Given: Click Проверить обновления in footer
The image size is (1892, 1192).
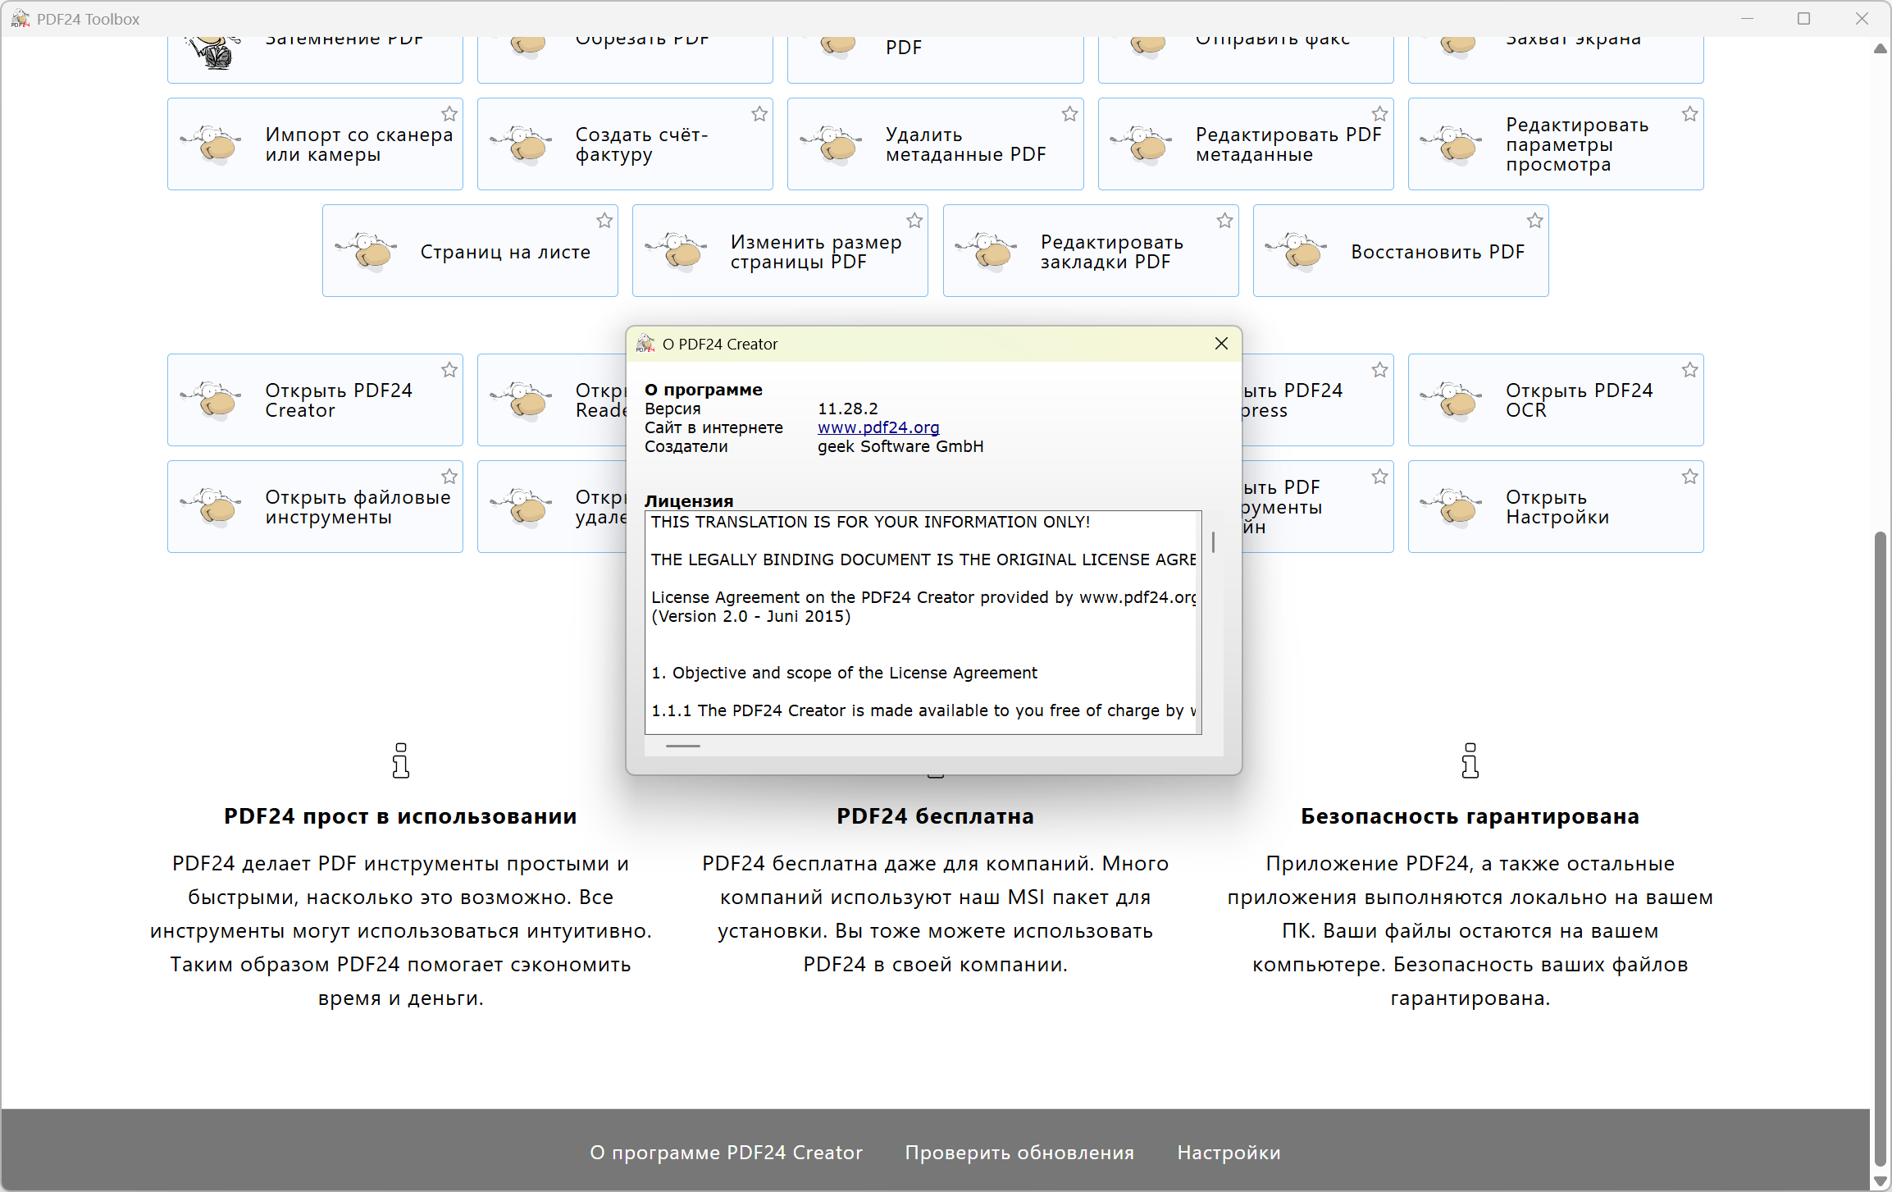Looking at the screenshot, I should (1019, 1153).
